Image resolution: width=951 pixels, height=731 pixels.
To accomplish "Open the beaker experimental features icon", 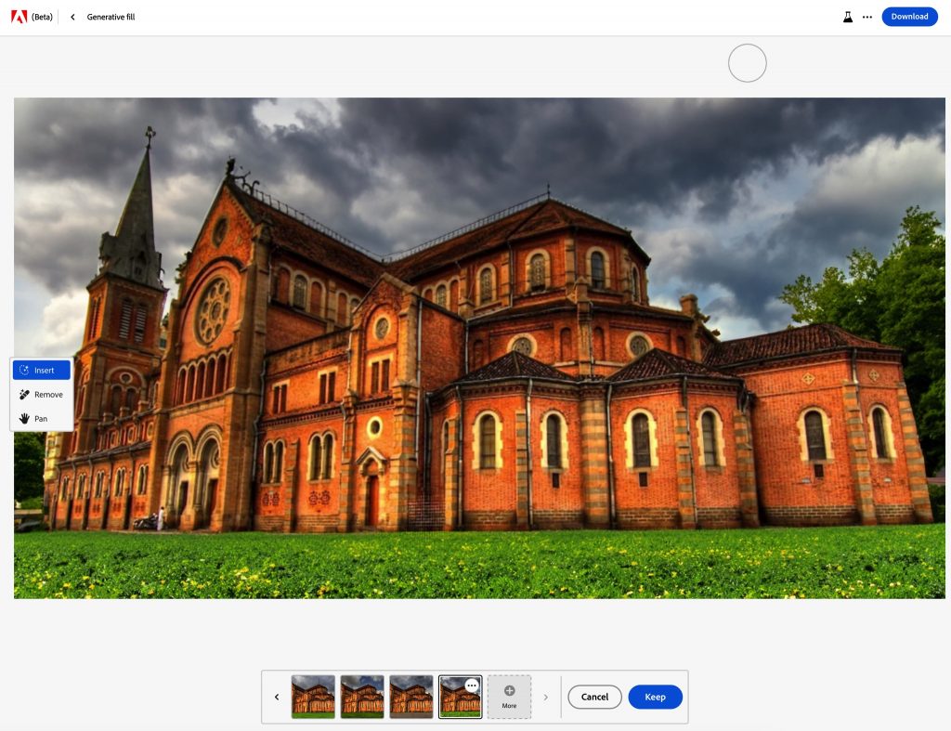I will click(847, 17).
